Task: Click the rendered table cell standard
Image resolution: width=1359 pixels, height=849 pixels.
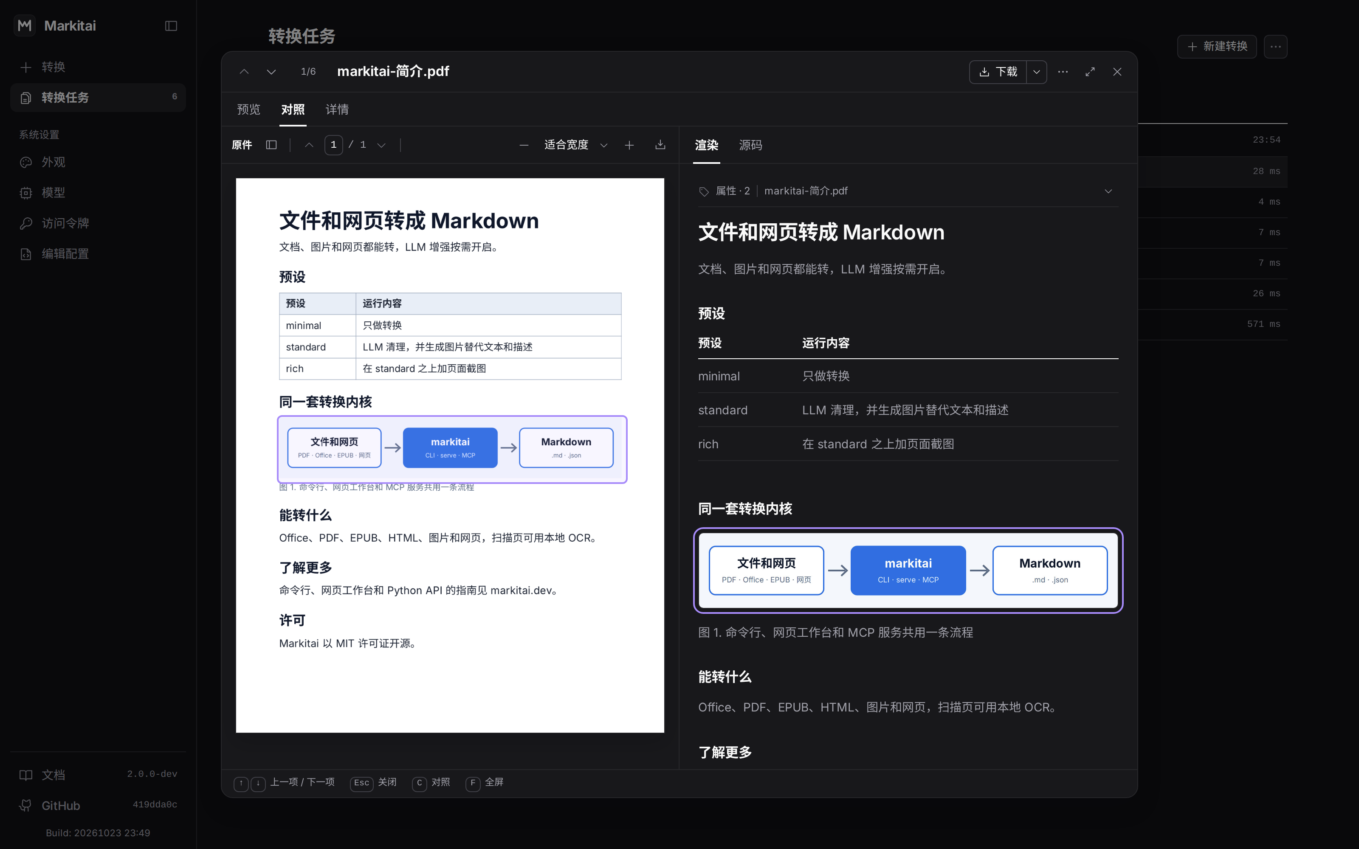Action: coord(723,410)
